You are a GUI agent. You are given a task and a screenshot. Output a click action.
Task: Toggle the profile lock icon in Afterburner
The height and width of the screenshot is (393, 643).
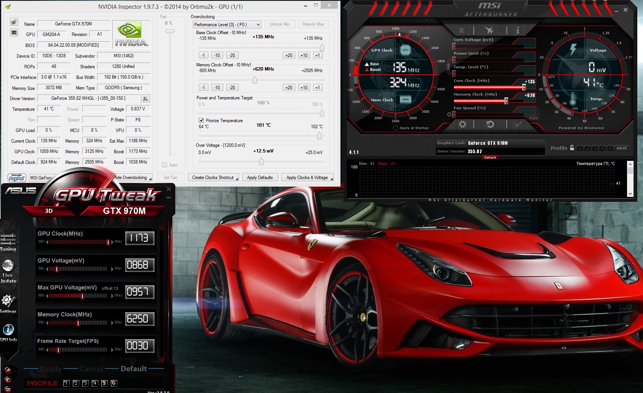(572, 148)
